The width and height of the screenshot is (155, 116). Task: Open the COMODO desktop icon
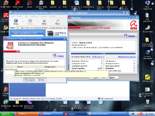click(6, 91)
